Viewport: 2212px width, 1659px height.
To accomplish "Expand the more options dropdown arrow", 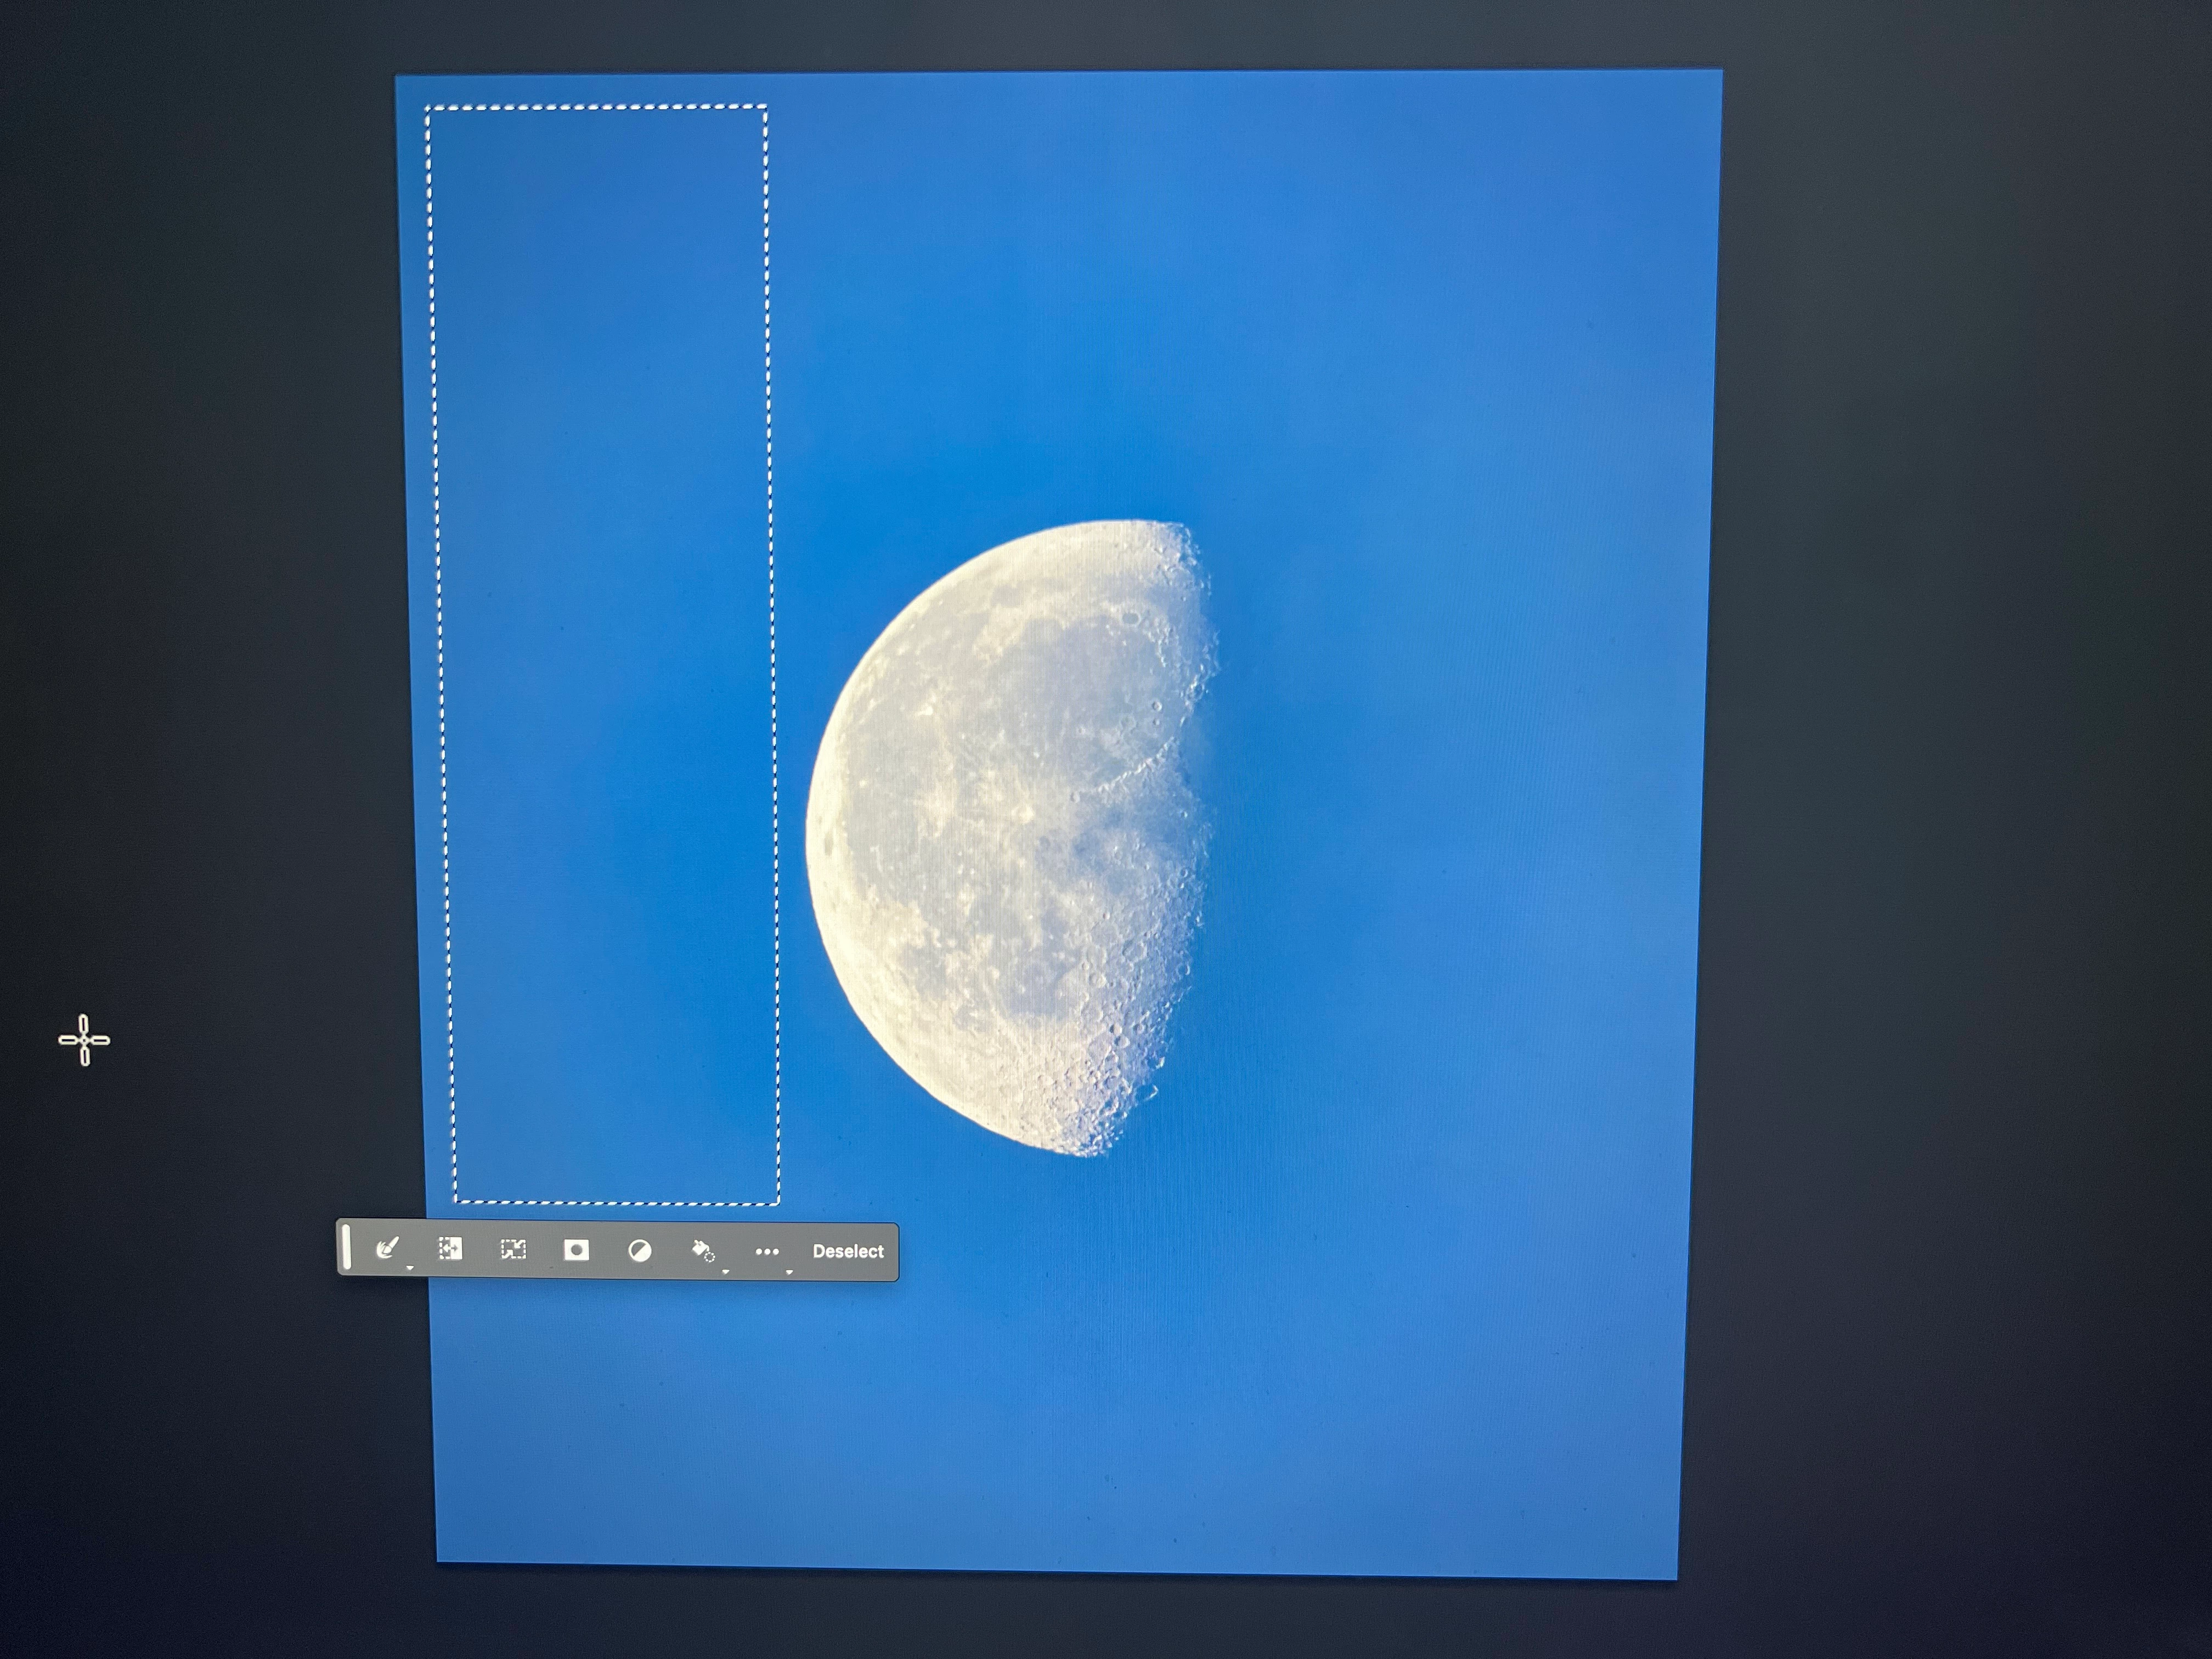I will coord(789,1271).
